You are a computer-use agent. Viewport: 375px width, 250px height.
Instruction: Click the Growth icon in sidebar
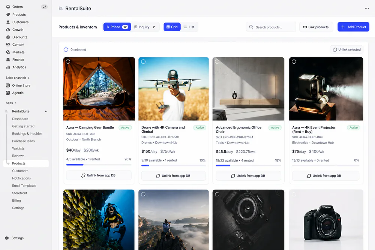pyautogui.click(x=8, y=30)
